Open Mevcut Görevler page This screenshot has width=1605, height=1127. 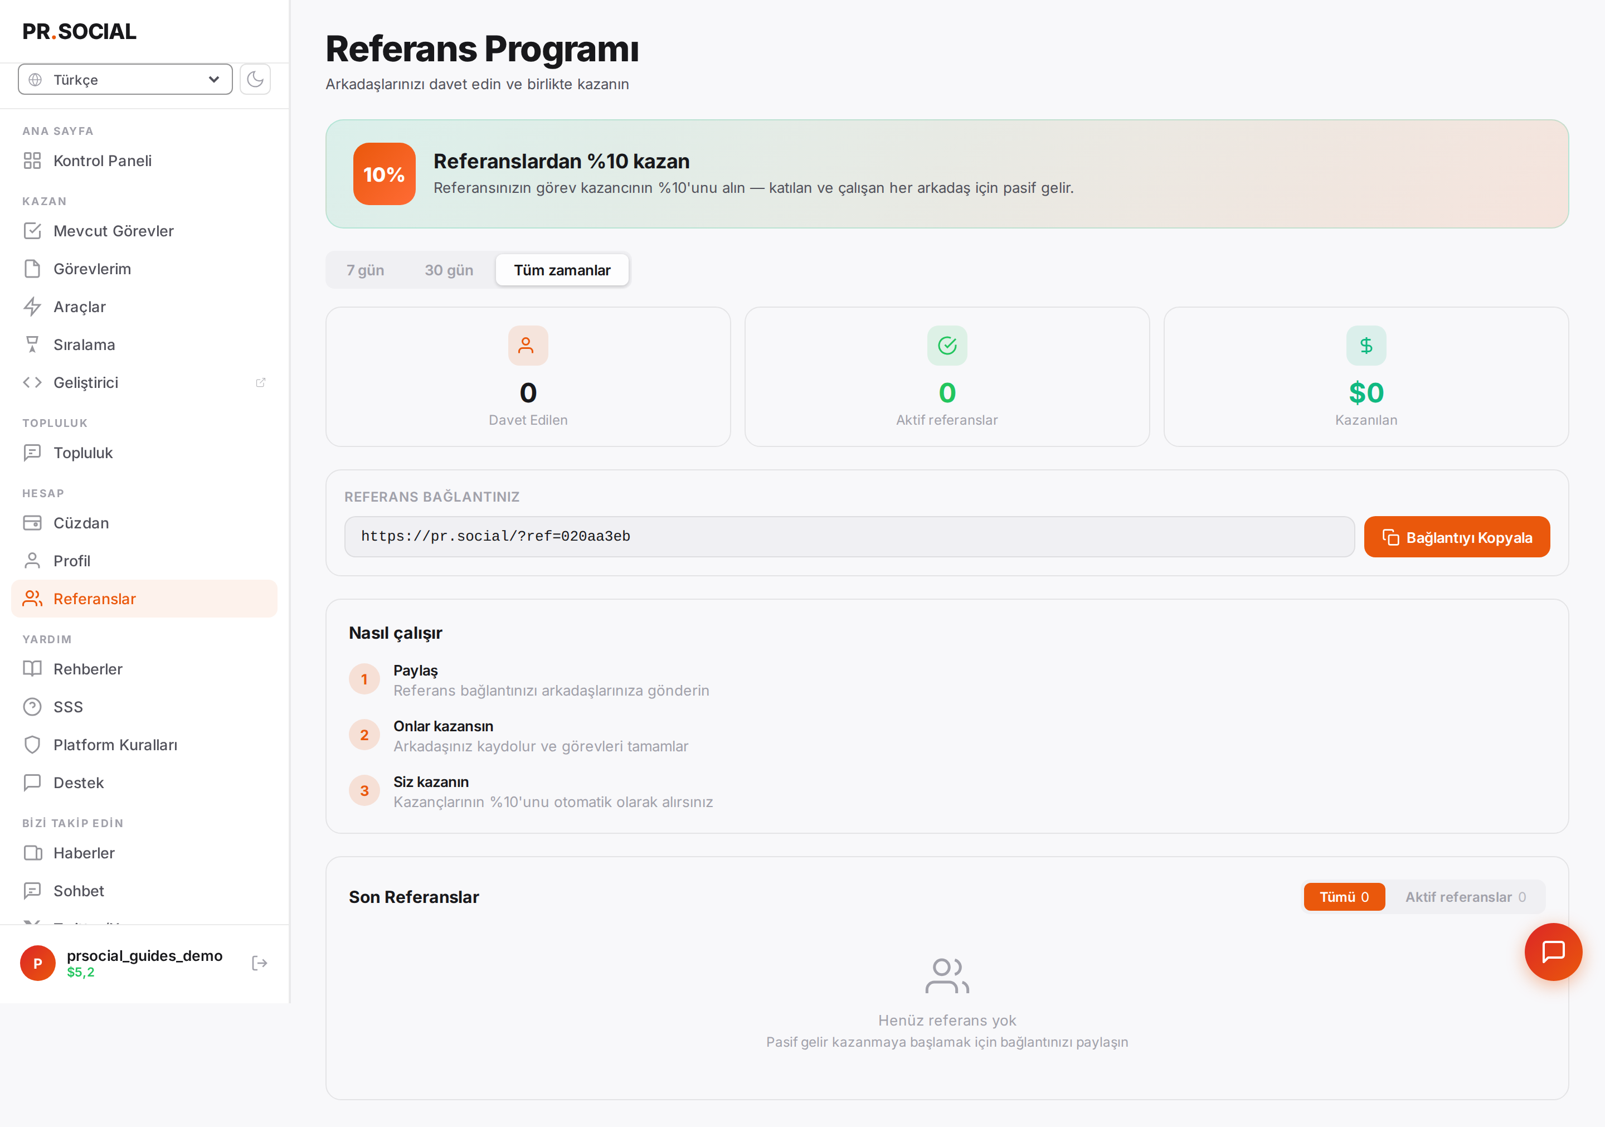[x=145, y=231]
